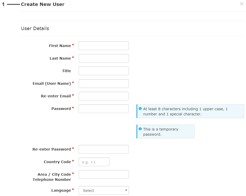Click the info icon for temporary password note
Screen dimensions: 246x196
pyautogui.click(x=140, y=129)
